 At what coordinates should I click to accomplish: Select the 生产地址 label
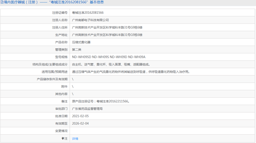coord(61,35)
